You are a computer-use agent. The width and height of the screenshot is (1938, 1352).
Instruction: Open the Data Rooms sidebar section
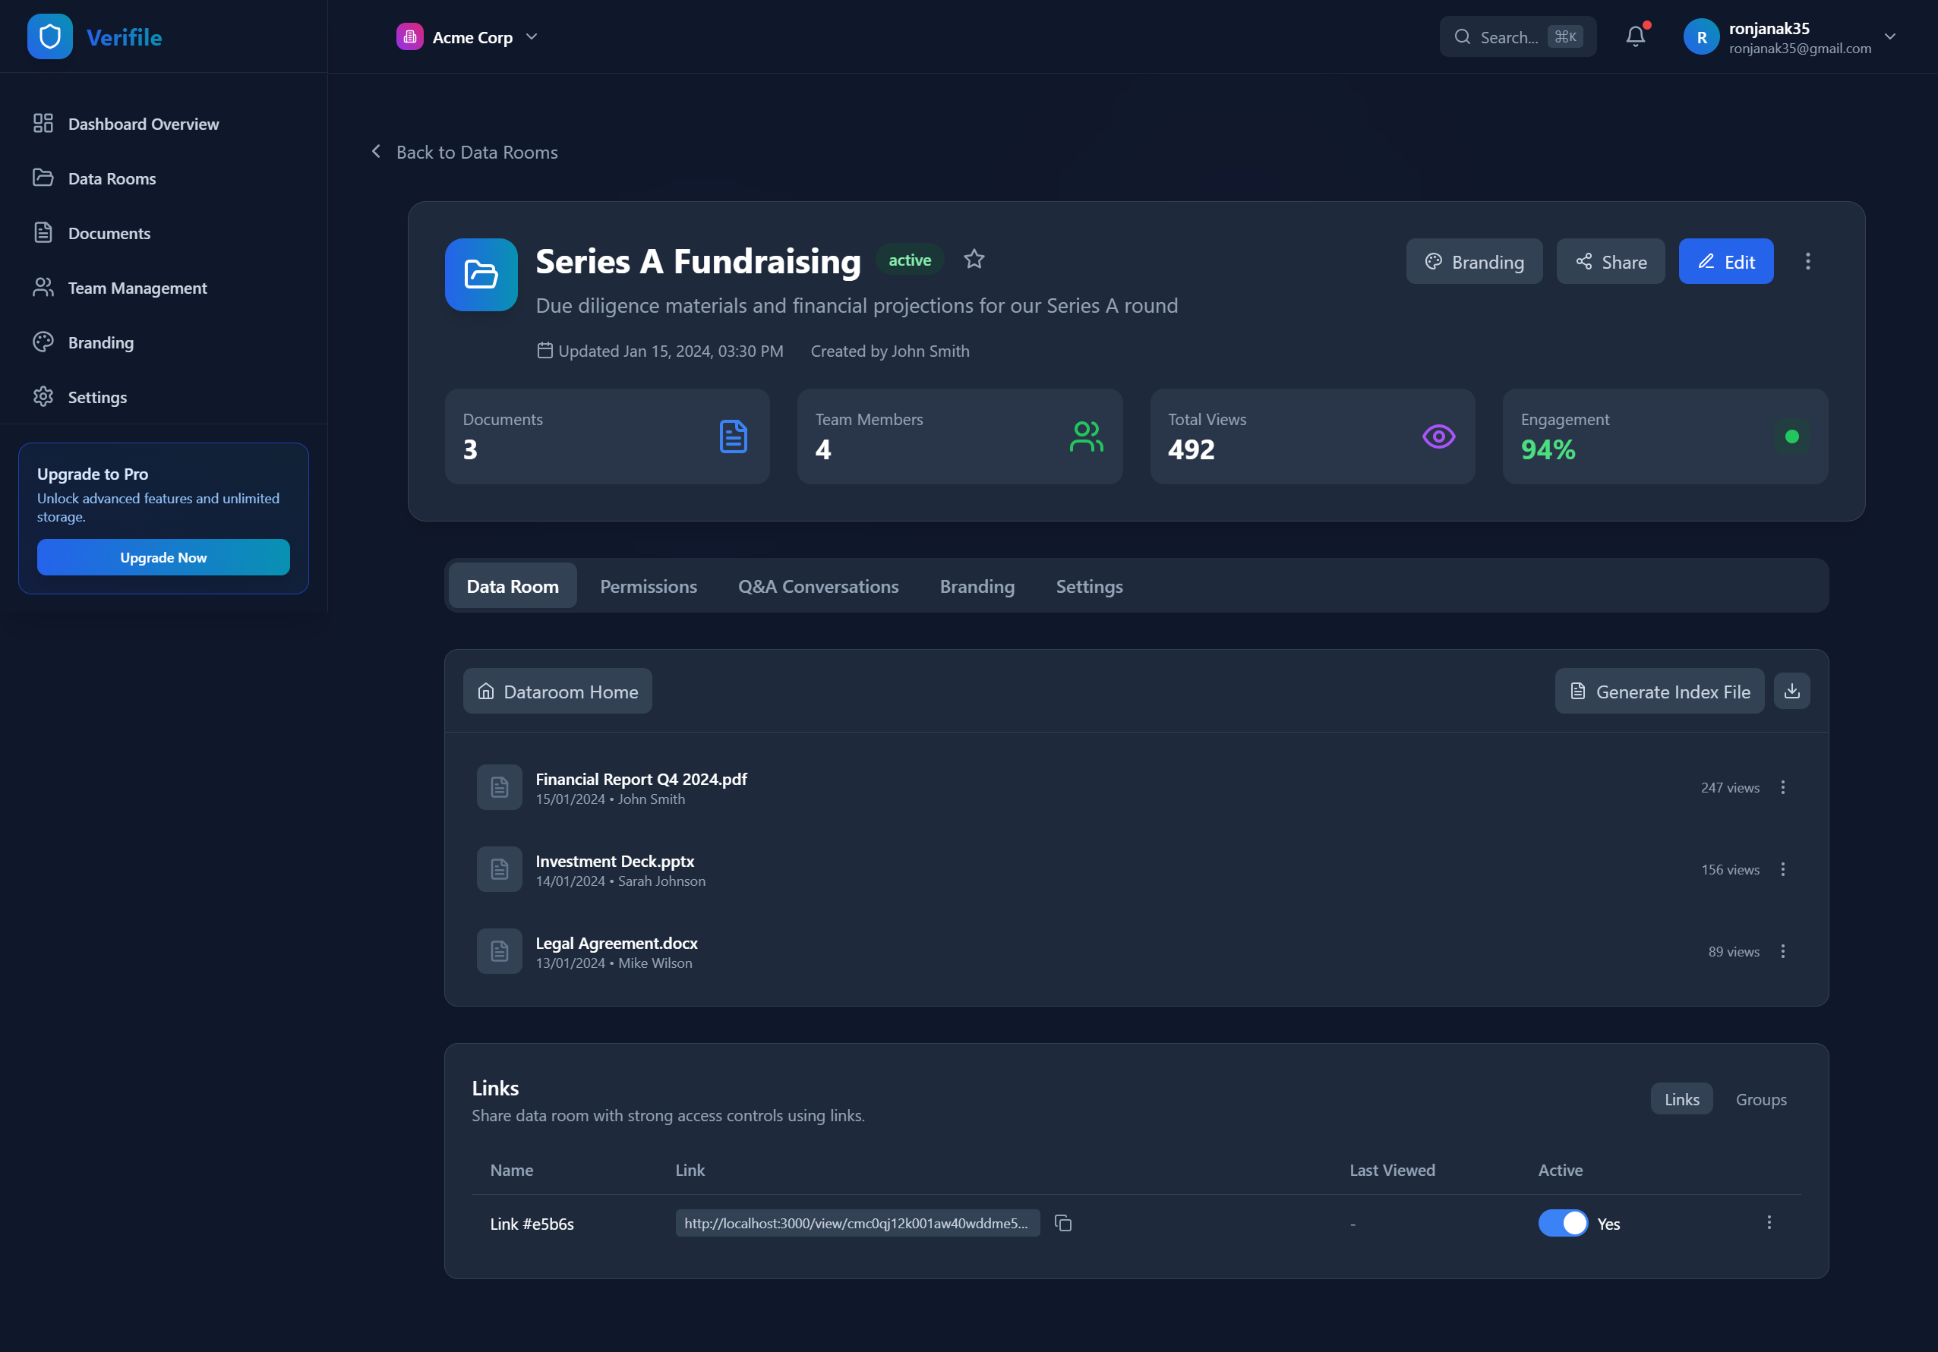(x=112, y=178)
